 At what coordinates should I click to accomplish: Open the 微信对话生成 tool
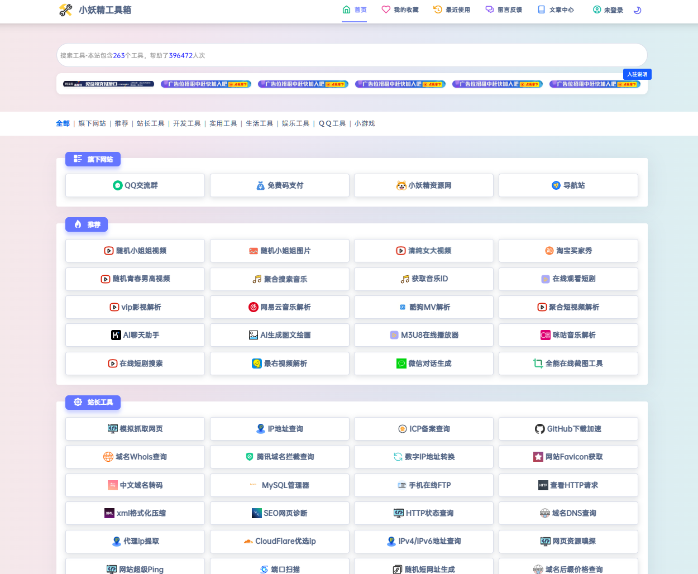point(423,363)
